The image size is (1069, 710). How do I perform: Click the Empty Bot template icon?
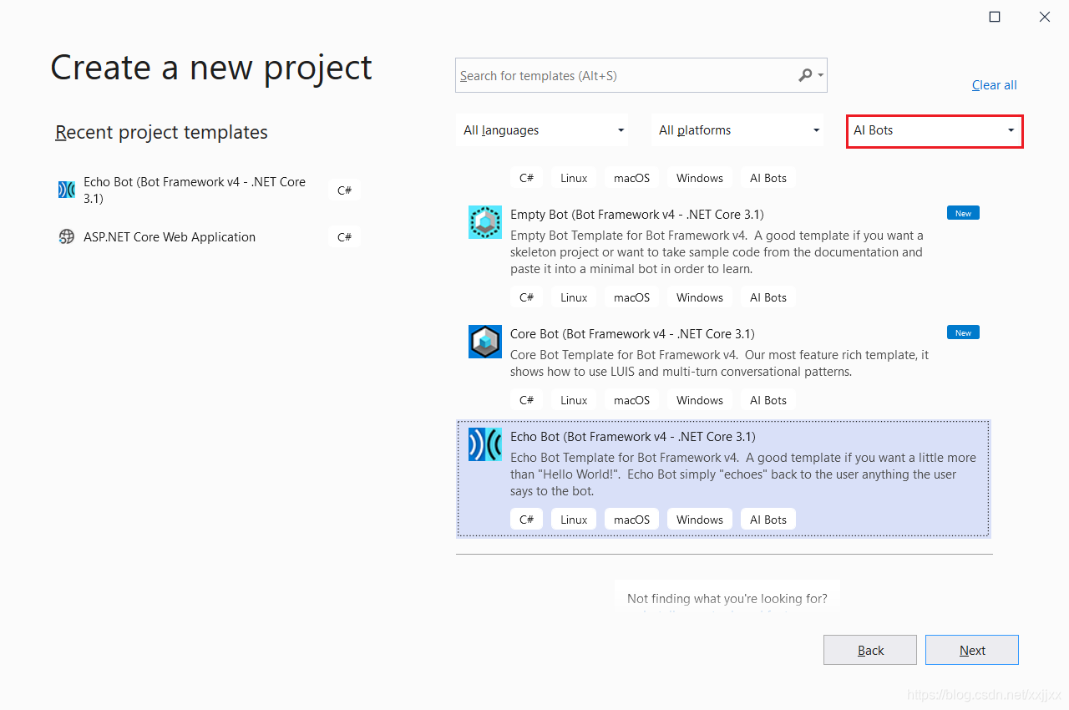(x=485, y=222)
